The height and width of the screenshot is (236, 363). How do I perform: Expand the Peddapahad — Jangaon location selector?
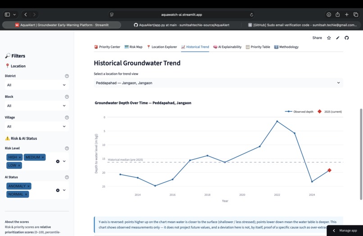click(218, 83)
